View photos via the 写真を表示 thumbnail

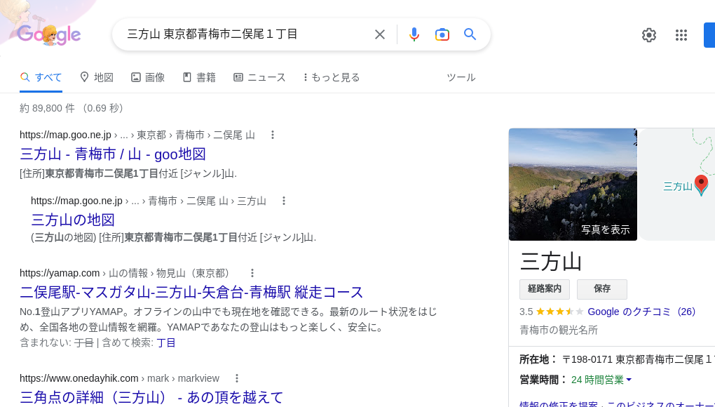tap(605, 229)
